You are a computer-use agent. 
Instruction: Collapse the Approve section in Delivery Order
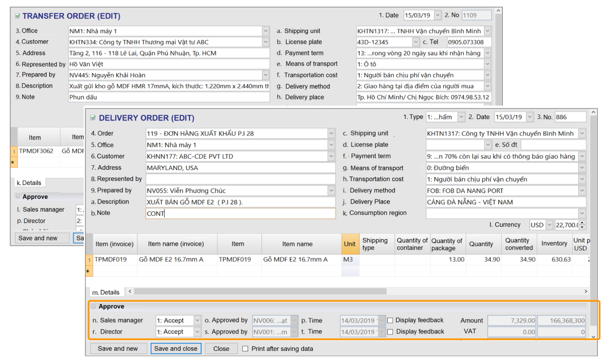pyautogui.click(x=94, y=307)
